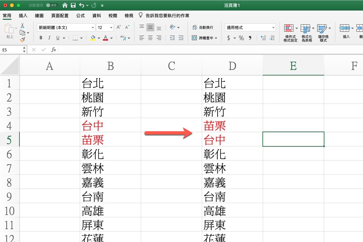Toggle the 自動儲存 autosave switch
Viewport: 363px width, 242px height.
[52, 5]
